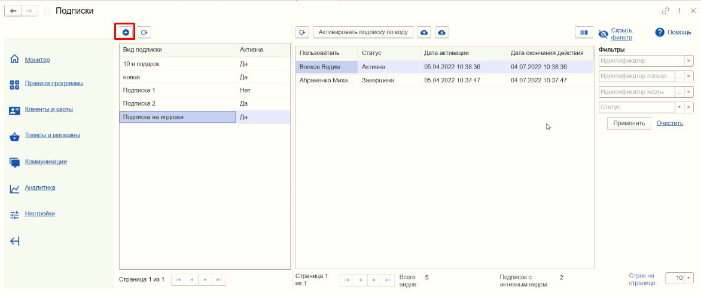Open Клиенты и карты section

point(49,109)
